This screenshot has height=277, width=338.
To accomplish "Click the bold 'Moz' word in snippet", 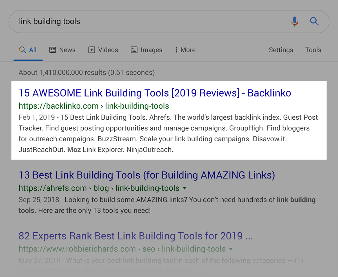I will (74, 150).
